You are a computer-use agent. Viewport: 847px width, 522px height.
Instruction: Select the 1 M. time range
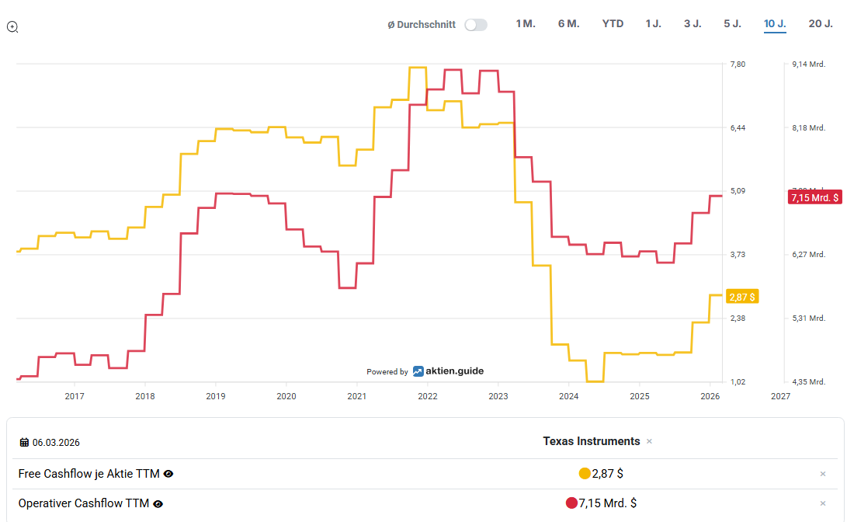point(526,24)
